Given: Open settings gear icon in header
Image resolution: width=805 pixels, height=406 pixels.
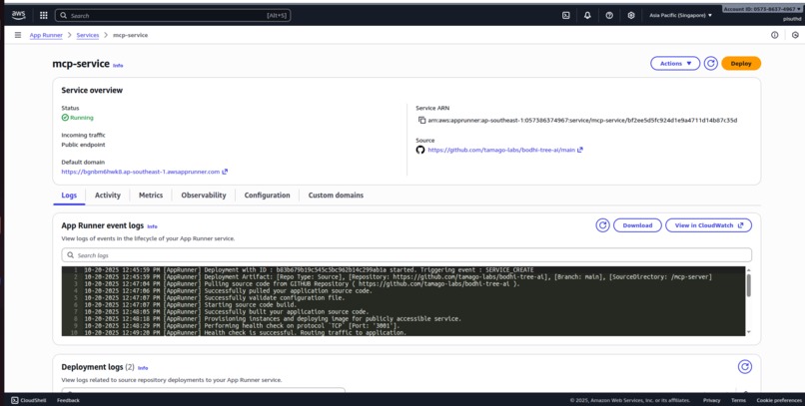Looking at the screenshot, I should tap(631, 15).
